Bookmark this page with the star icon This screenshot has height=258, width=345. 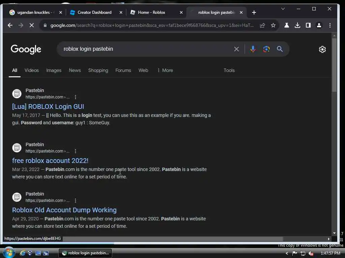tap(273, 25)
